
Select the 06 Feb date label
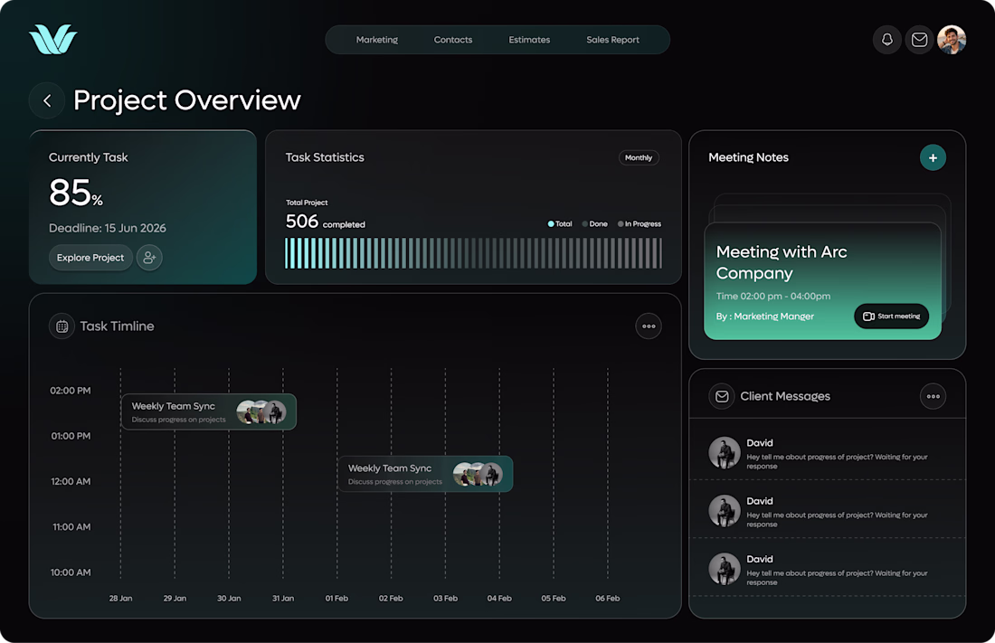pyautogui.click(x=607, y=598)
